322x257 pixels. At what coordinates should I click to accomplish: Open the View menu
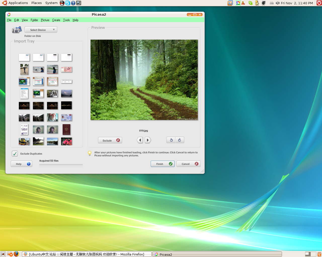click(x=25, y=20)
